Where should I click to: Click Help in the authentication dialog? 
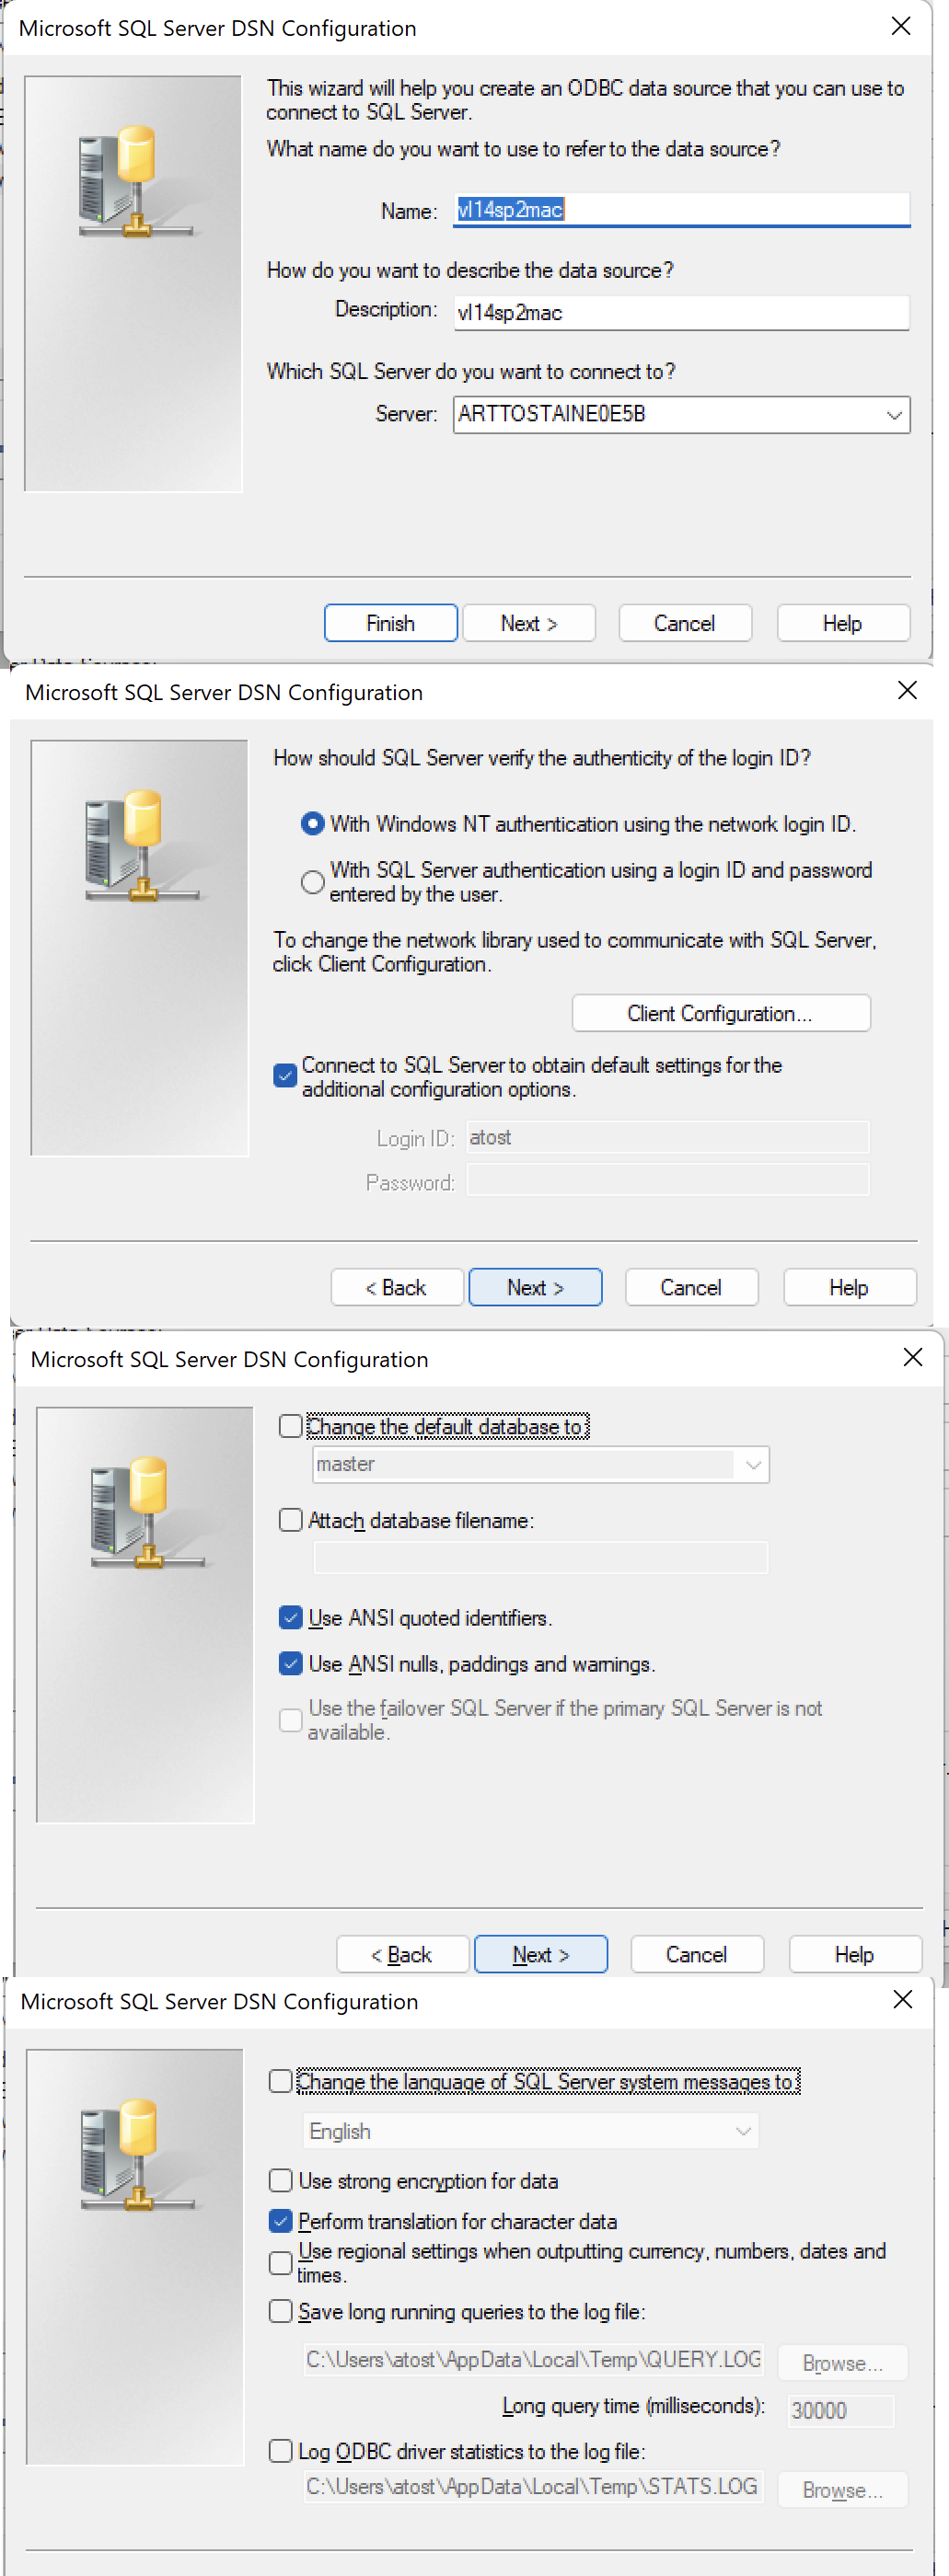tap(849, 1287)
